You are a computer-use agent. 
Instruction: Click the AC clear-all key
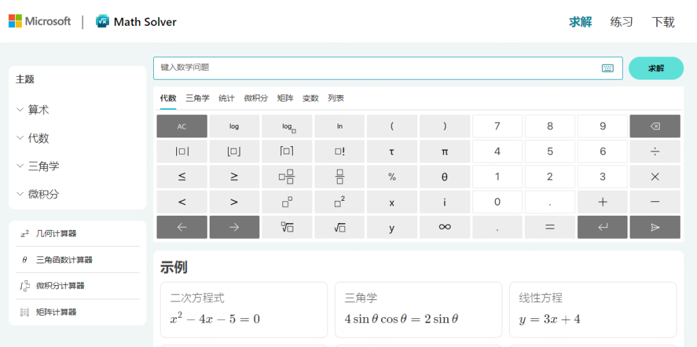(x=182, y=126)
